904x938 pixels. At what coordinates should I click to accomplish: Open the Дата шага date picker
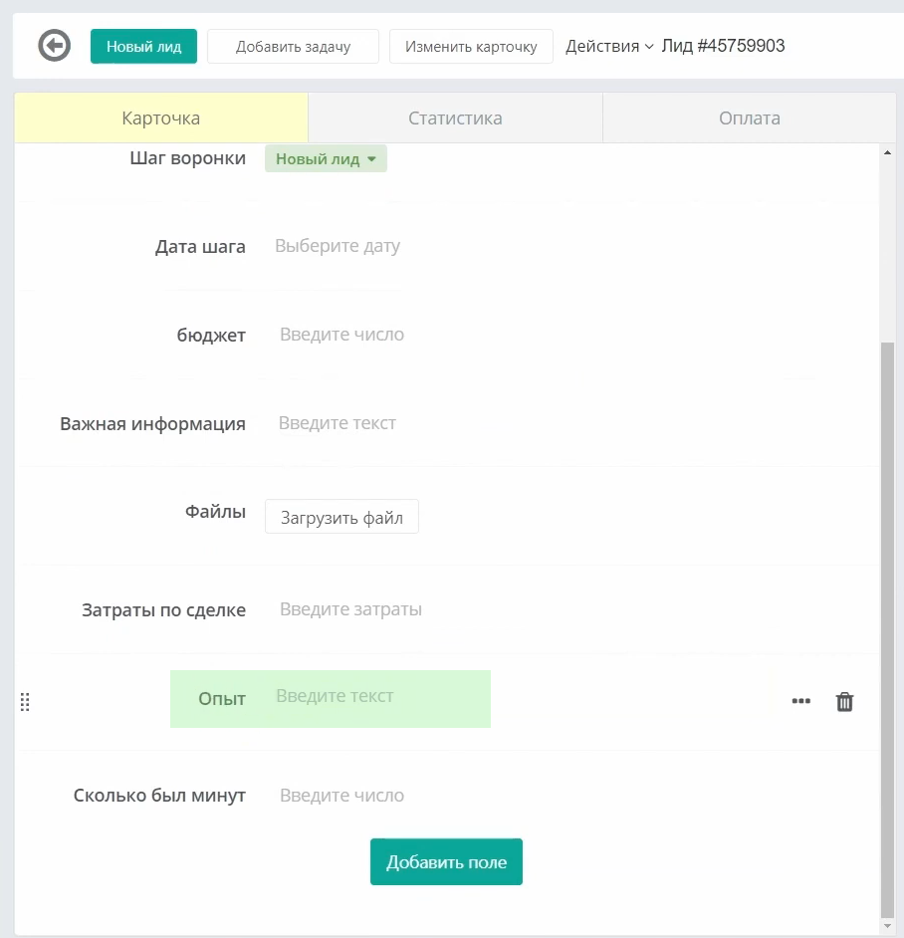(338, 246)
